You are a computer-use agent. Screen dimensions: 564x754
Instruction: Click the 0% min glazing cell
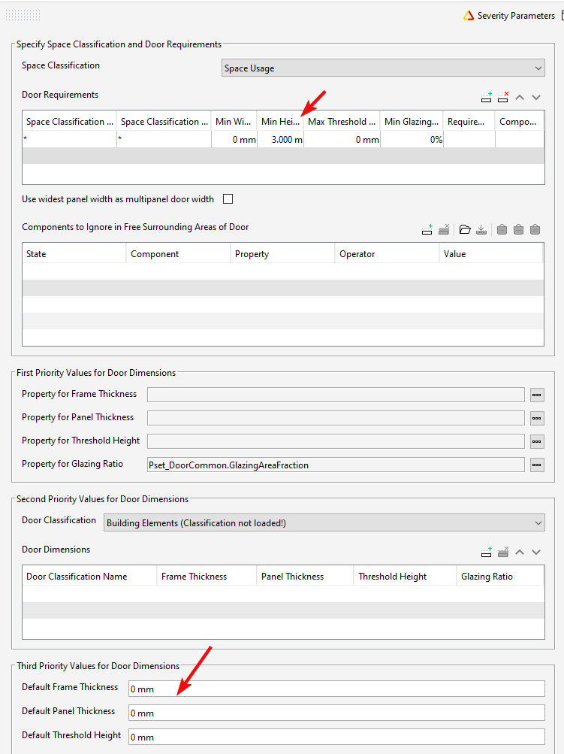[412, 140]
